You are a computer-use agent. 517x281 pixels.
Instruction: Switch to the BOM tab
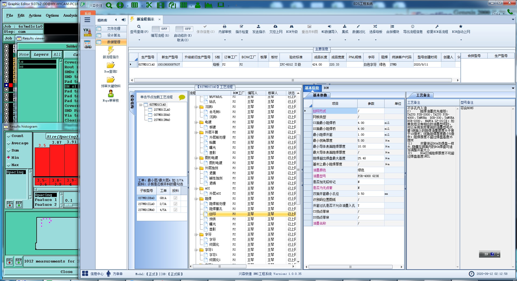pos(326,88)
